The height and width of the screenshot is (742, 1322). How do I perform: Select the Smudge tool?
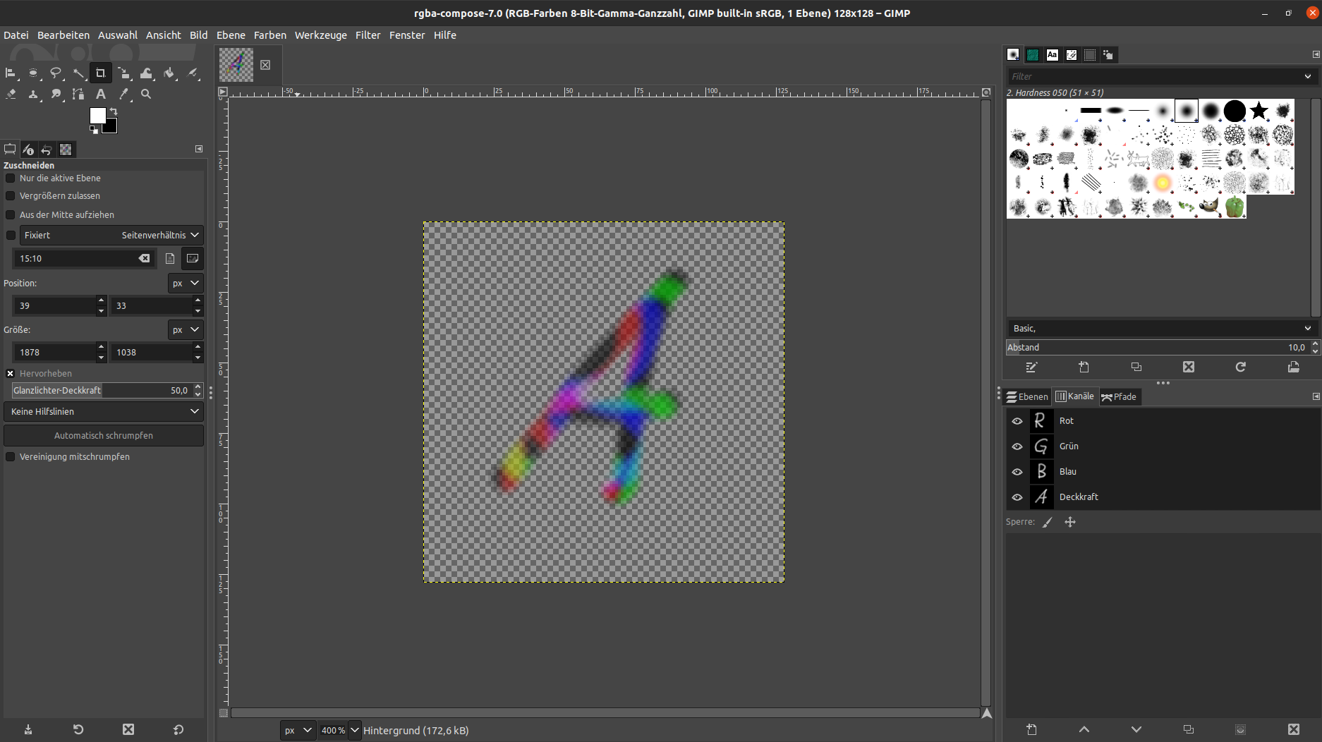[x=56, y=94]
